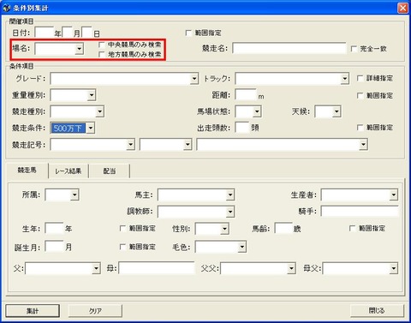Open the 所属 dropdown
The width and height of the screenshot is (411, 323).
74,195
